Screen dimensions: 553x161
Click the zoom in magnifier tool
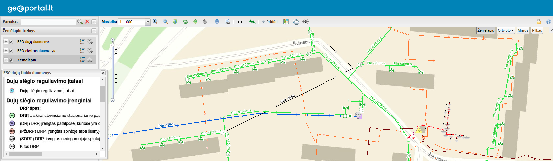pos(155,22)
